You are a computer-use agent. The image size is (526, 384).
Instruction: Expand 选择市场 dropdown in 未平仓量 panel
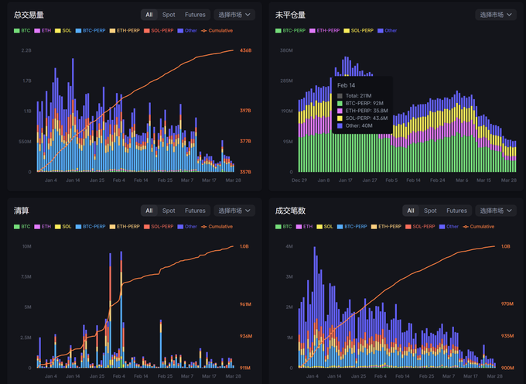click(495, 15)
